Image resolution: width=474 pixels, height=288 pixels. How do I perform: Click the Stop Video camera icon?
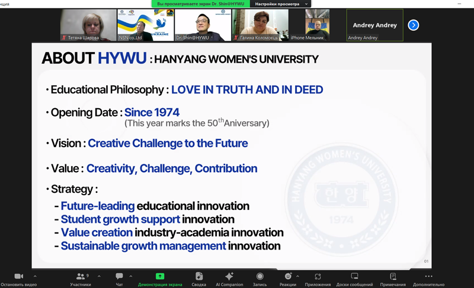(19, 276)
